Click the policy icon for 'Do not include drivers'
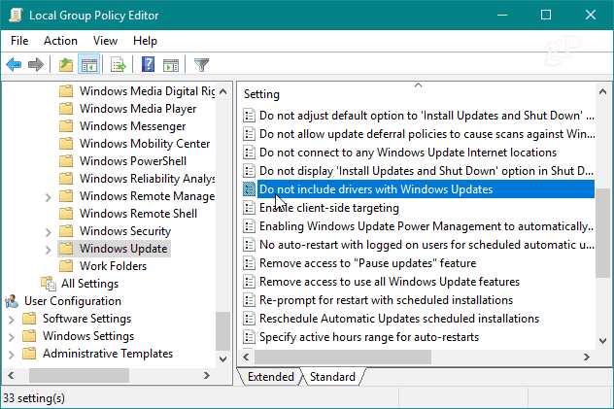This screenshot has width=614, height=409. point(249,189)
